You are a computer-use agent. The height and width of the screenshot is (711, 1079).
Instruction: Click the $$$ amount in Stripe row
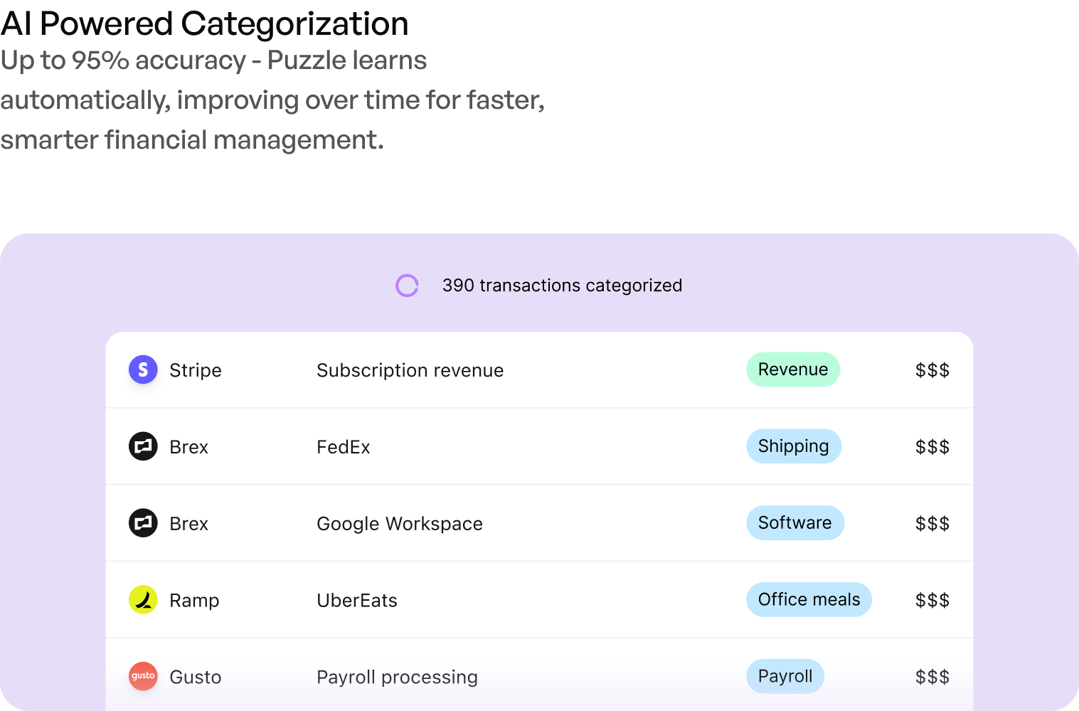932,370
